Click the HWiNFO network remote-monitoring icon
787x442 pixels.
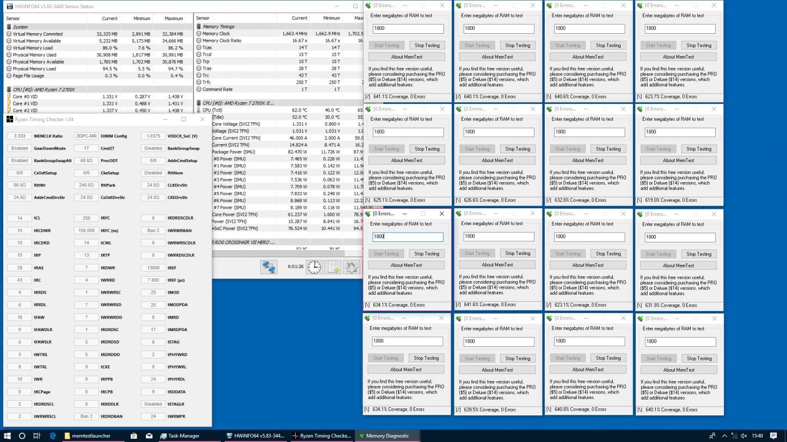tap(269, 267)
